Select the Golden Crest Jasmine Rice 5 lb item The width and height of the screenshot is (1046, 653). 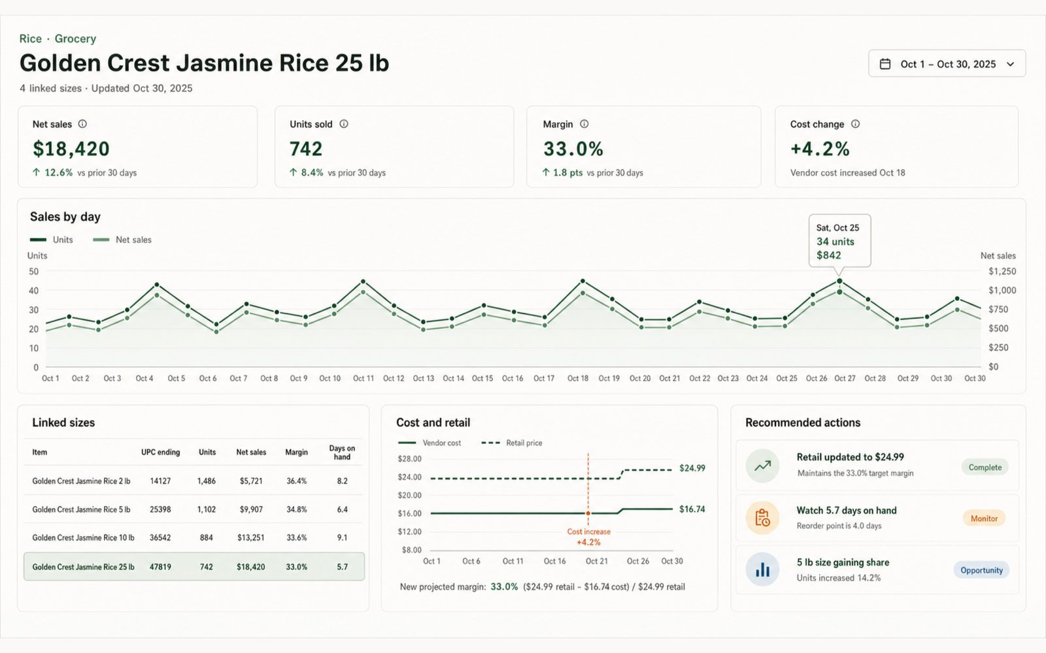(81, 509)
